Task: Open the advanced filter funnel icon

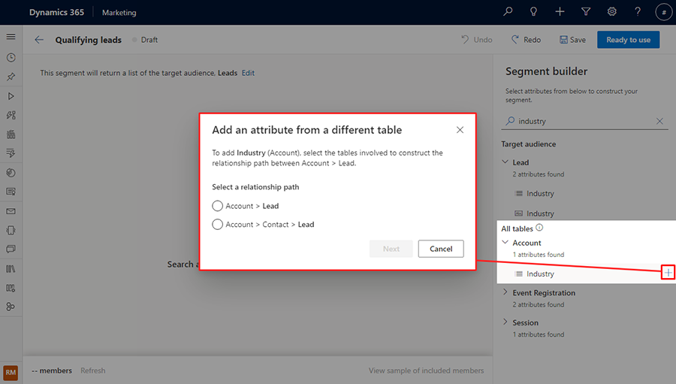Action: tap(586, 12)
